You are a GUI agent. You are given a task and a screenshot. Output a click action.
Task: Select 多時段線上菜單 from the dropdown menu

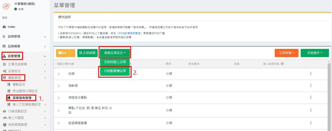[x=115, y=62]
